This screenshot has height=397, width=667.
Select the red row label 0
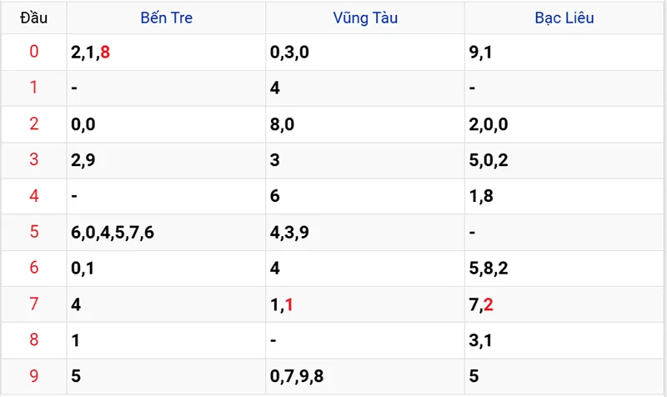pyautogui.click(x=34, y=52)
